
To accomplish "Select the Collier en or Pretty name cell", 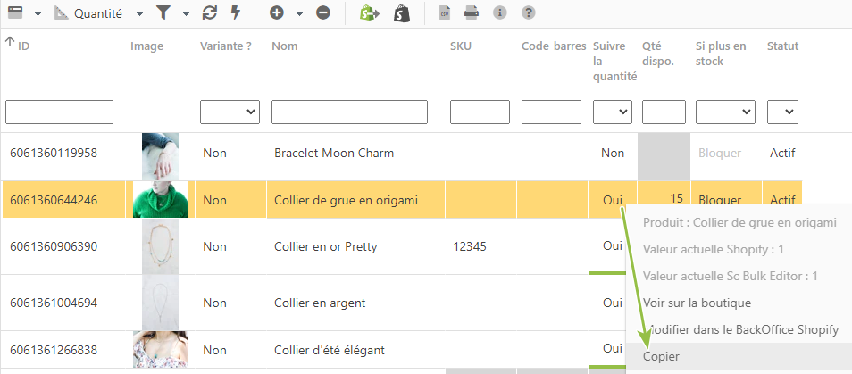I will [x=356, y=246].
